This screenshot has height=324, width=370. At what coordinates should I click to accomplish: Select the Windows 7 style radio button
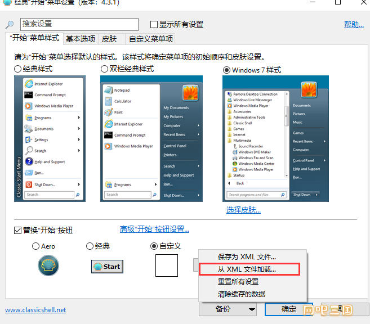pos(227,70)
